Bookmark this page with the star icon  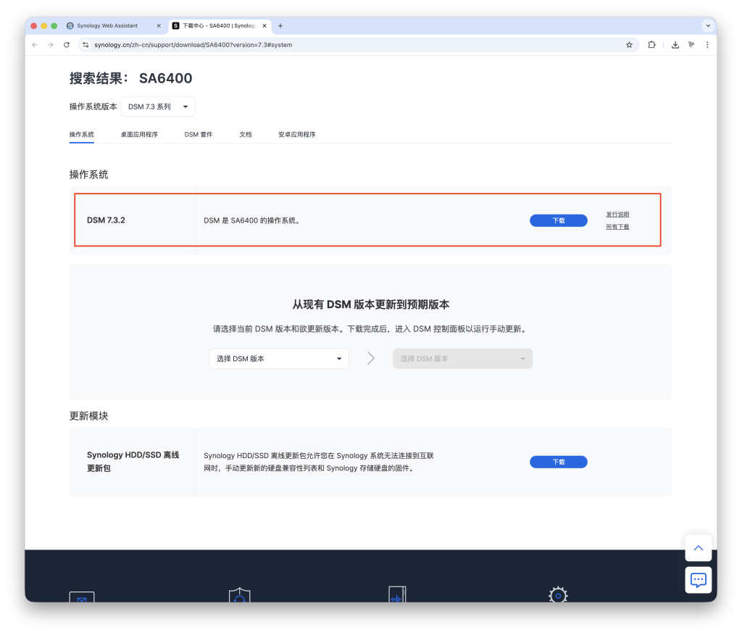tap(629, 45)
